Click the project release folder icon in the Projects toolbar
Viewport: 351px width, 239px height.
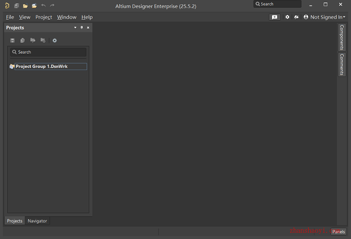[43, 40]
